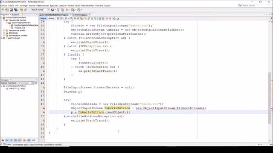
Task: Expand the Bibliotecas node
Action: click(4, 33)
